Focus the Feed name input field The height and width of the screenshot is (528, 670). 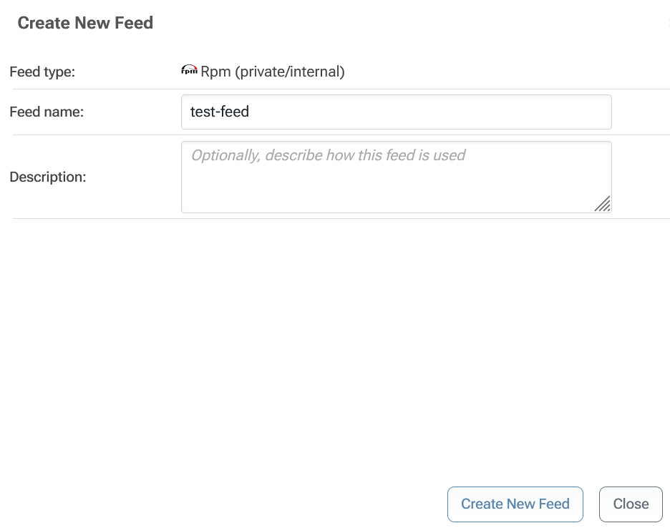pyautogui.click(x=396, y=112)
